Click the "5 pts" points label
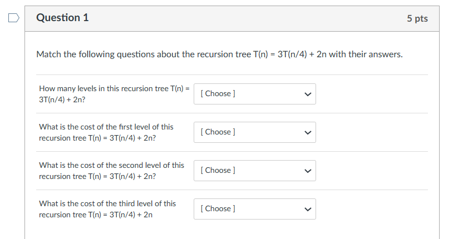Image resolution: width=453 pixels, height=239 pixels. (417, 18)
